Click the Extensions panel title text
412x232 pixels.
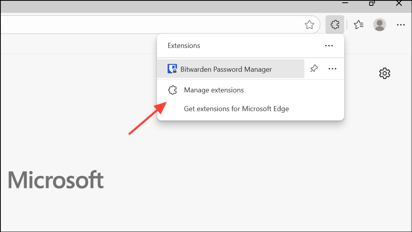pos(184,46)
